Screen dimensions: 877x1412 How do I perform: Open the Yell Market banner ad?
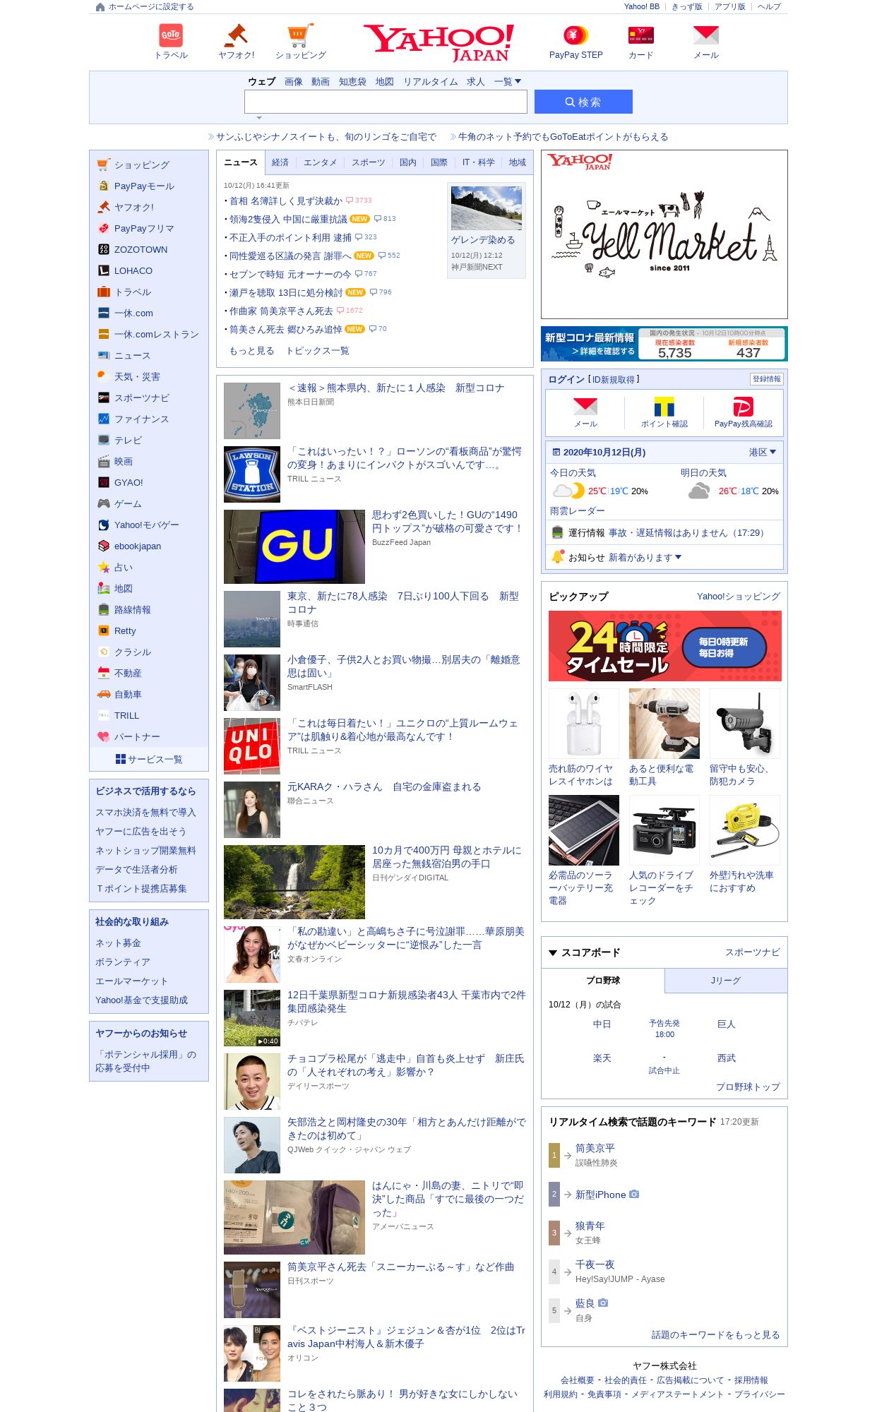[664, 234]
